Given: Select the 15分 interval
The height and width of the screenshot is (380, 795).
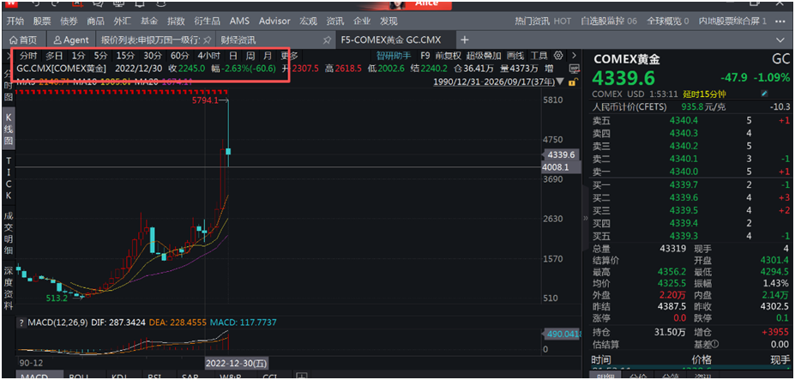Looking at the screenshot, I should click(x=125, y=56).
